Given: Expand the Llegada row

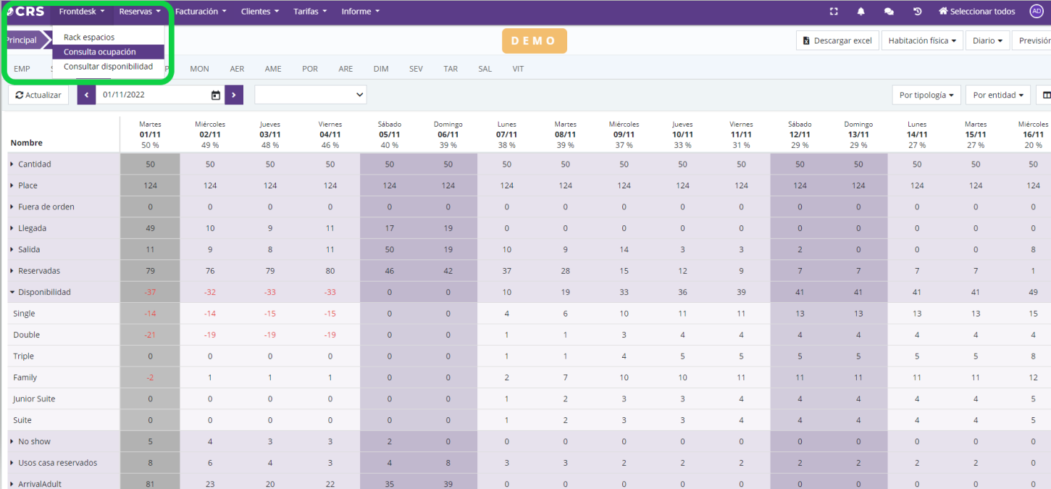Looking at the screenshot, I should pos(12,228).
